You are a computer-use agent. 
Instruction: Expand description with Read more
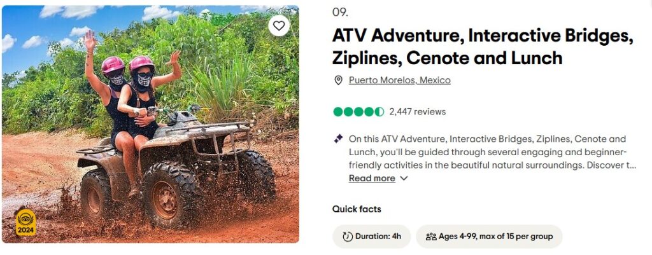(x=372, y=178)
